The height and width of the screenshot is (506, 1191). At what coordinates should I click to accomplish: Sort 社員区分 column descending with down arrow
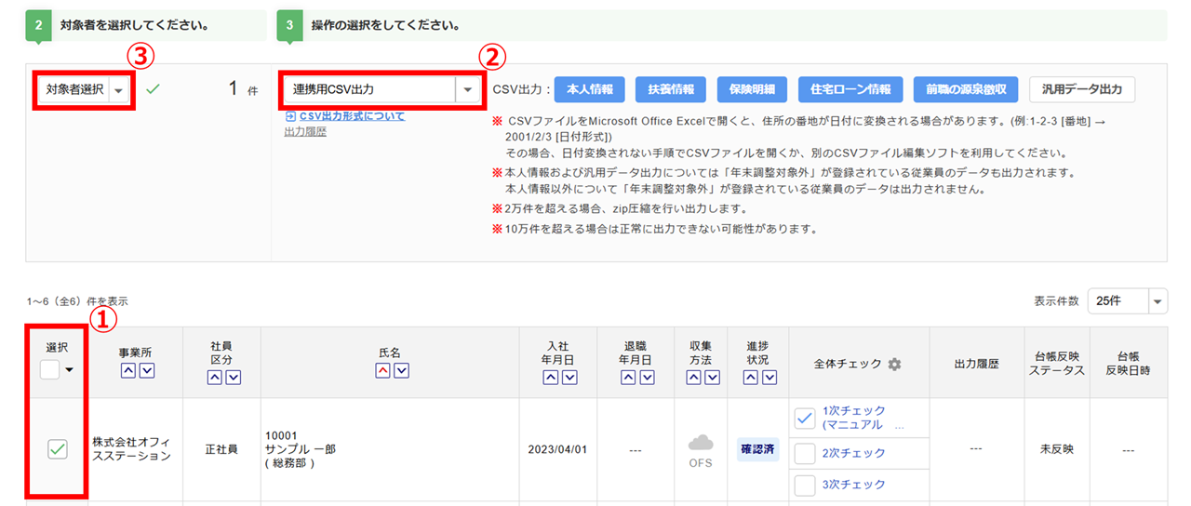233,378
